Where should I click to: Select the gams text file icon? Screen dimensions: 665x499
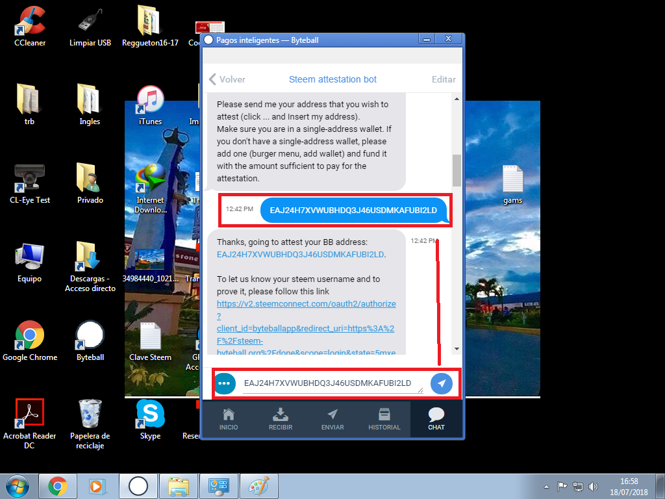point(512,185)
